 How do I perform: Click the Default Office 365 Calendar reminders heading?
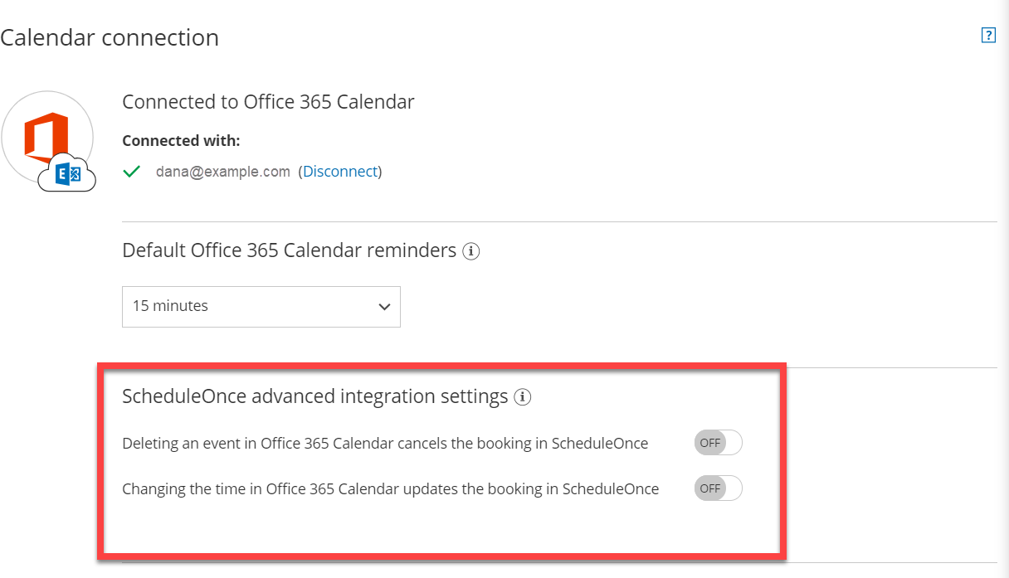pyautogui.click(x=289, y=250)
